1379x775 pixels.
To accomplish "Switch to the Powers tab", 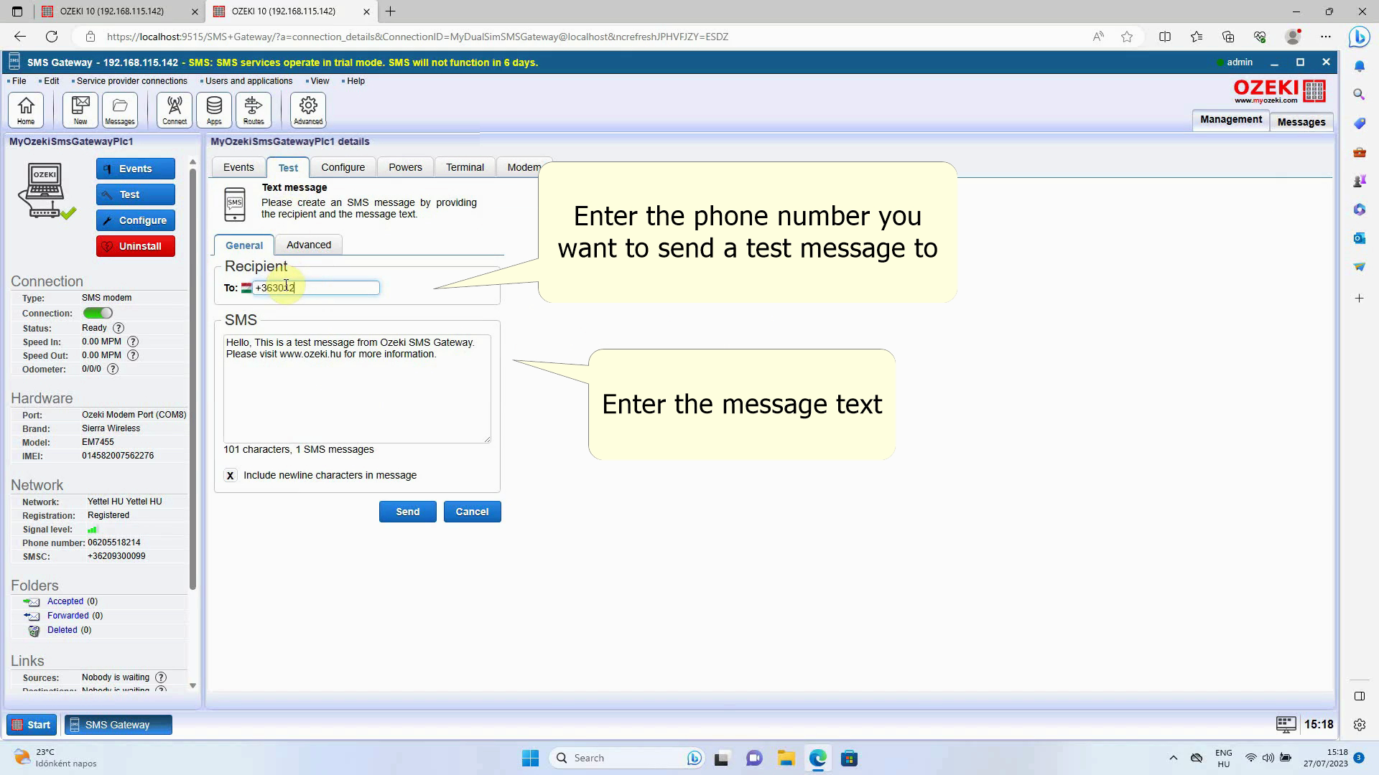I will [405, 167].
